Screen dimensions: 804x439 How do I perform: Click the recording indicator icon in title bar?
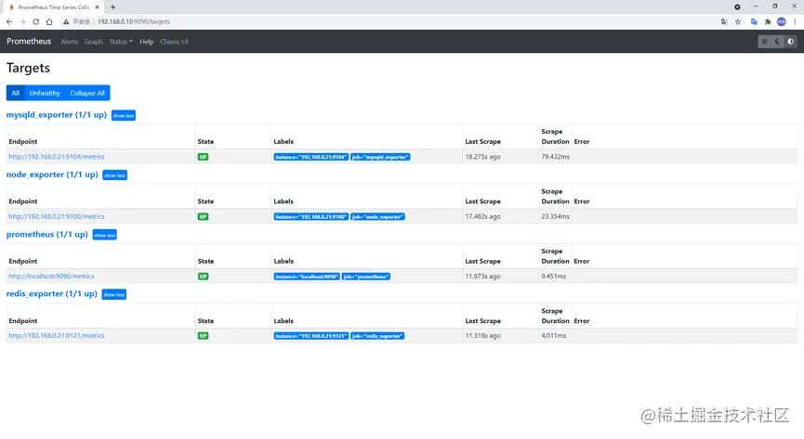(x=737, y=7)
